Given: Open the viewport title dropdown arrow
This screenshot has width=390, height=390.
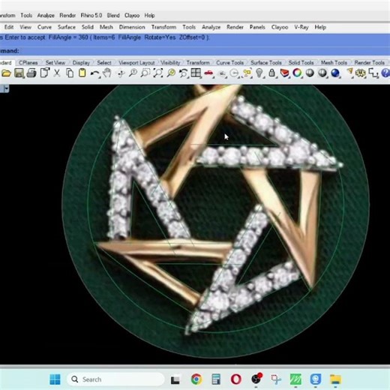Looking at the screenshot, I should pos(6,88).
